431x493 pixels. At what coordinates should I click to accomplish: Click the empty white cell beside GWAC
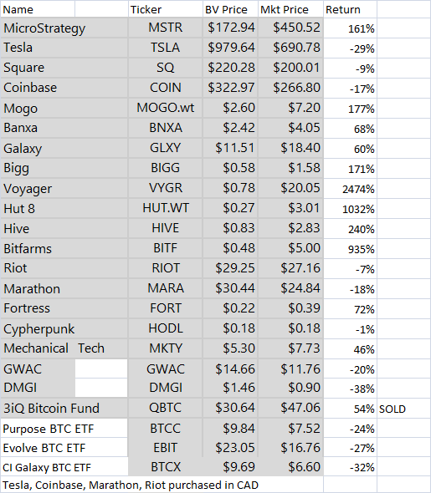[101, 368]
